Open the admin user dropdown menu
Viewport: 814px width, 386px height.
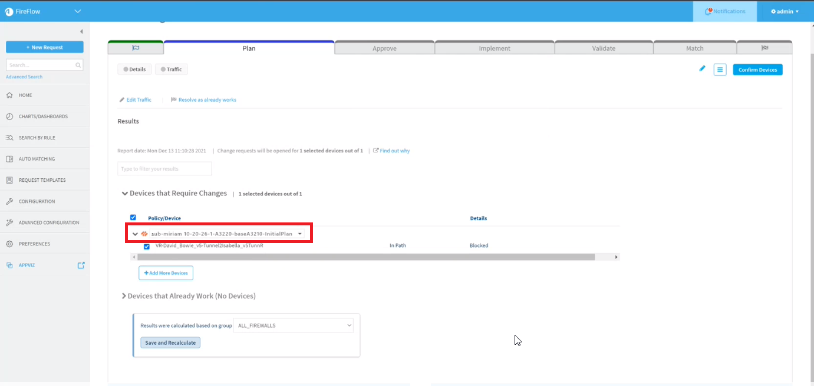coord(785,11)
